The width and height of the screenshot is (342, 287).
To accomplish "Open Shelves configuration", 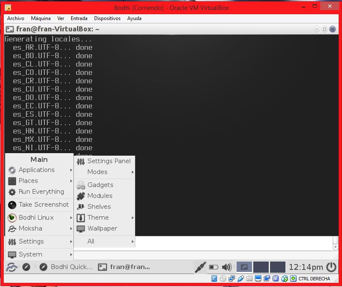I will tap(99, 207).
